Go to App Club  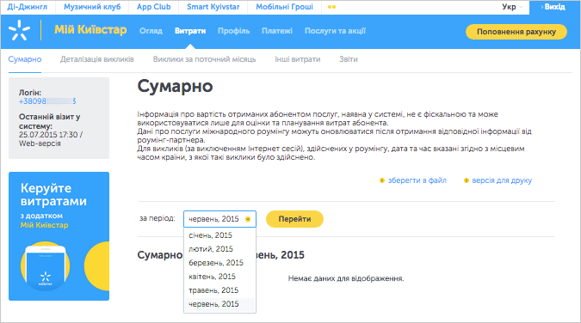(x=154, y=7)
